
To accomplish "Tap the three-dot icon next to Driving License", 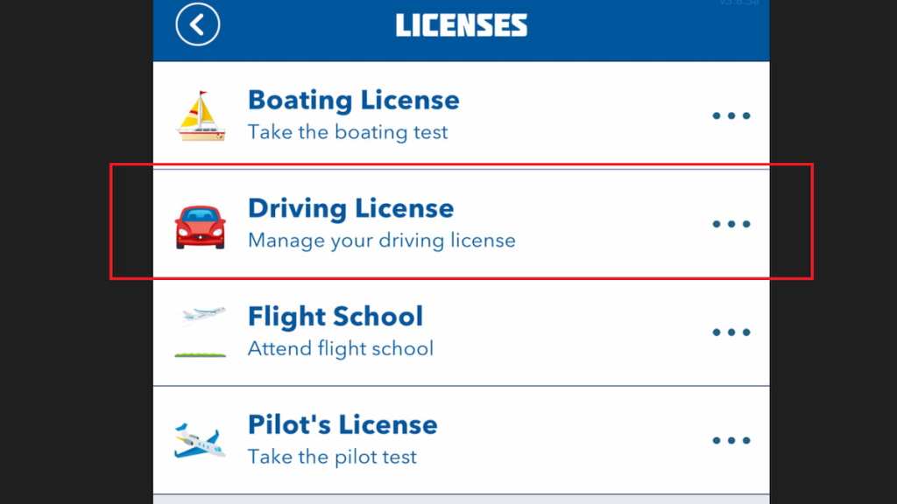I will (731, 223).
